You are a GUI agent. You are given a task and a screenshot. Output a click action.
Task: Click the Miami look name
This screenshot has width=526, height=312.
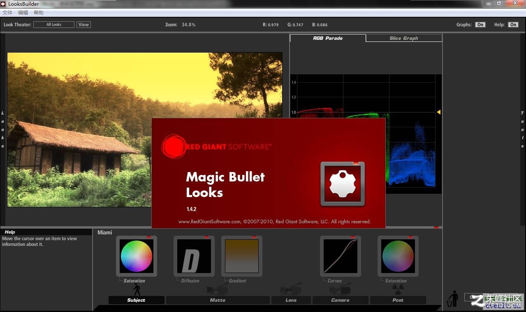coord(105,232)
